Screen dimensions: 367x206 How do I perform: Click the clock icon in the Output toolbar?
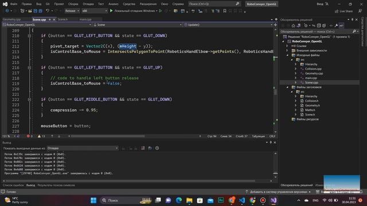(157, 148)
